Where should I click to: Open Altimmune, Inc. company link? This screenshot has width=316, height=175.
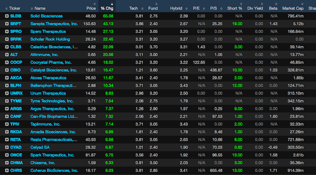(44, 55)
